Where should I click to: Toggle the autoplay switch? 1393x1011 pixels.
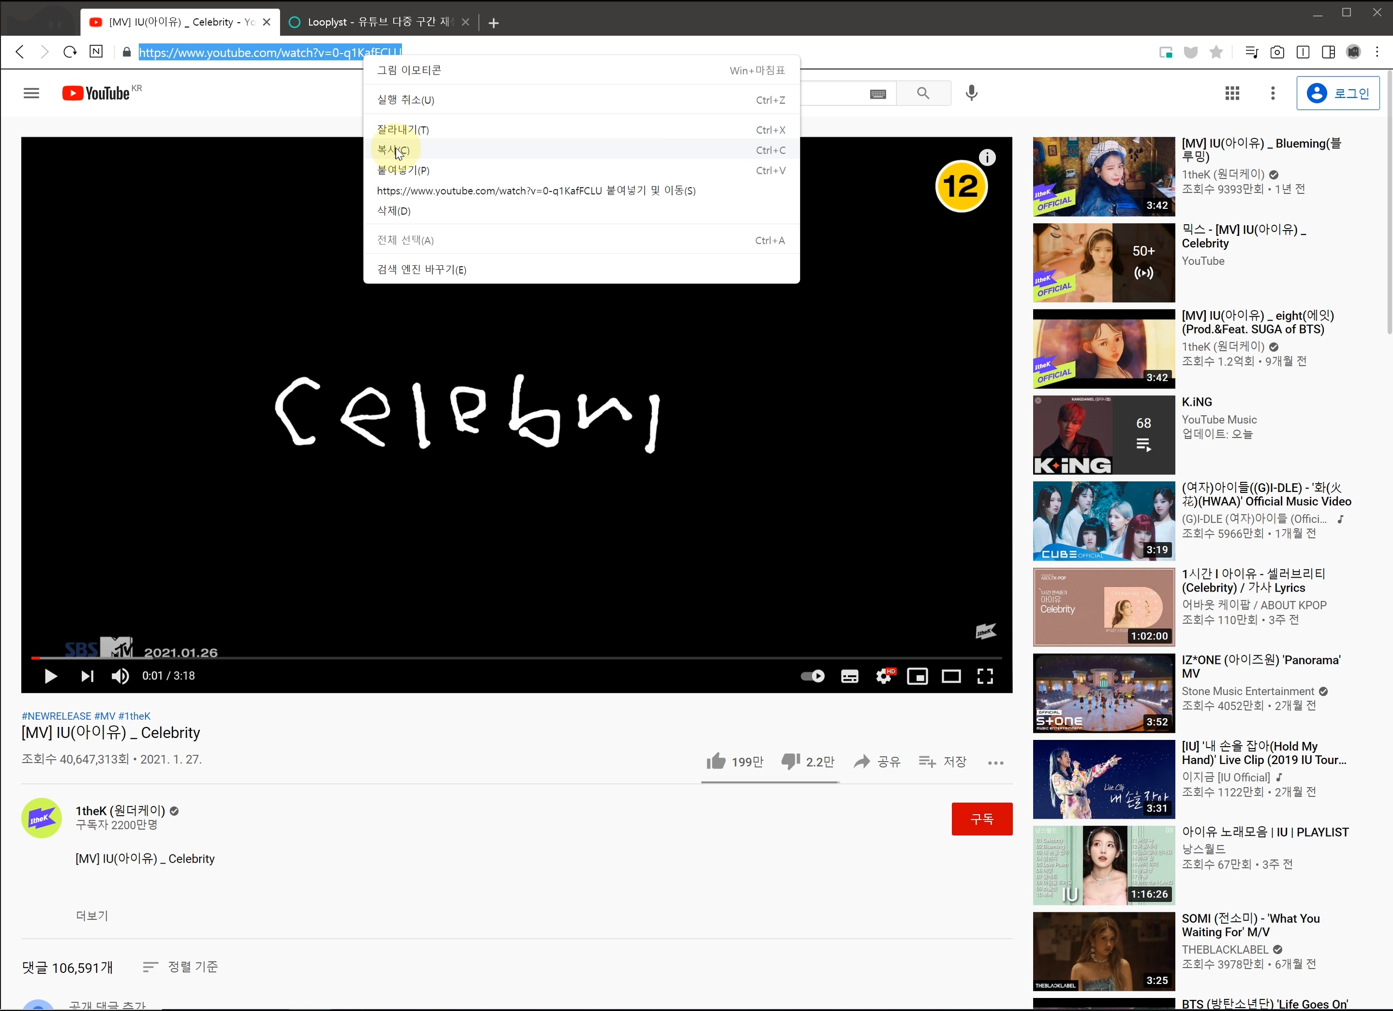[x=813, y=676]
